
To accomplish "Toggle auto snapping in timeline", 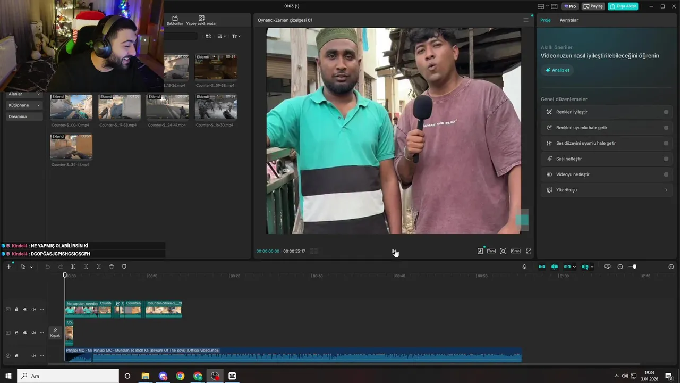I will tap(554, 267).
